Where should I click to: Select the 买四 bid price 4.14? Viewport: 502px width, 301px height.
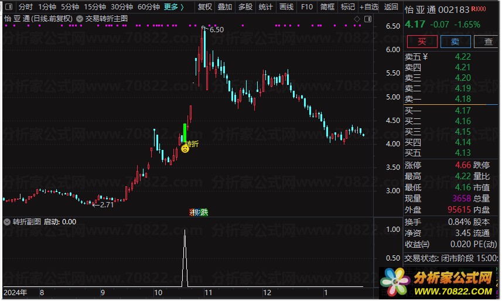point(463,142)
